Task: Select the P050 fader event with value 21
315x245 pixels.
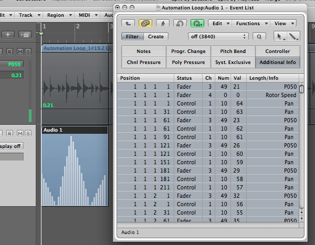Action: tap(208, 87)
